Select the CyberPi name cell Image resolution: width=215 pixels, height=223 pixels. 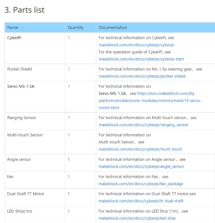(x=14, y=38)
